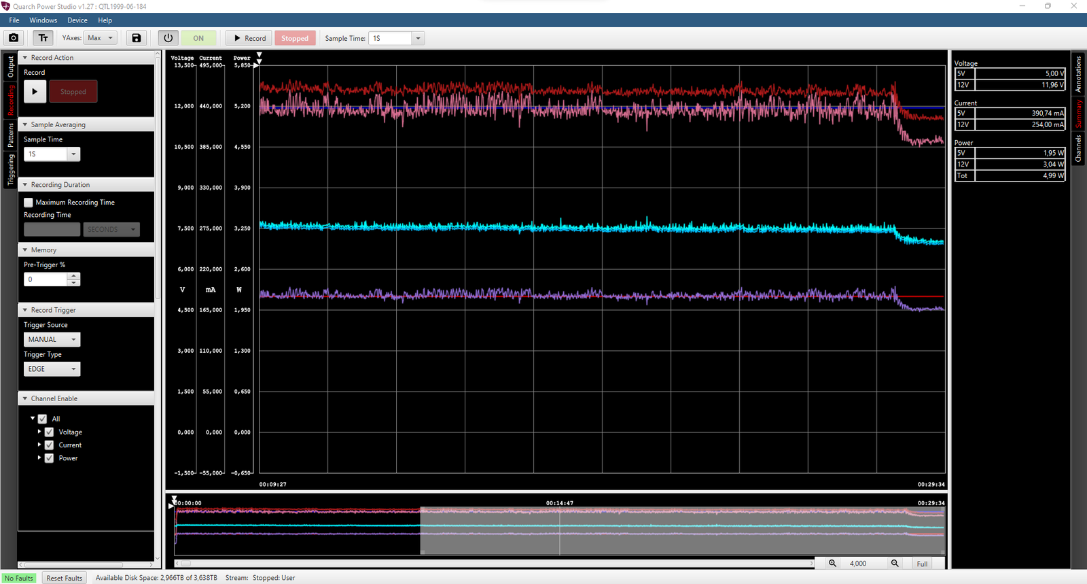Zoom in using the right magnifier icon
Screen dimensions: 1087x584
point(895,564)
